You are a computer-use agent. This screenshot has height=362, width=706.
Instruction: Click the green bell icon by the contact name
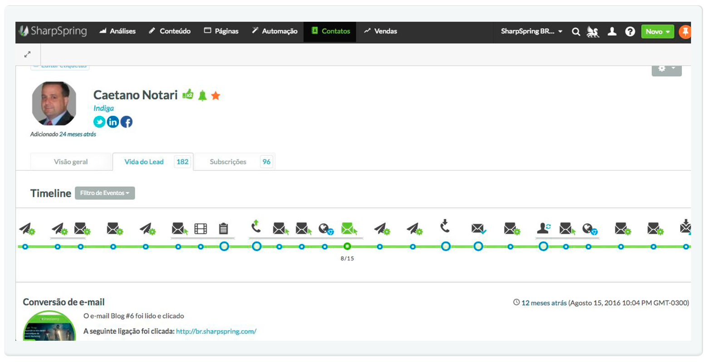pos(202,95)
